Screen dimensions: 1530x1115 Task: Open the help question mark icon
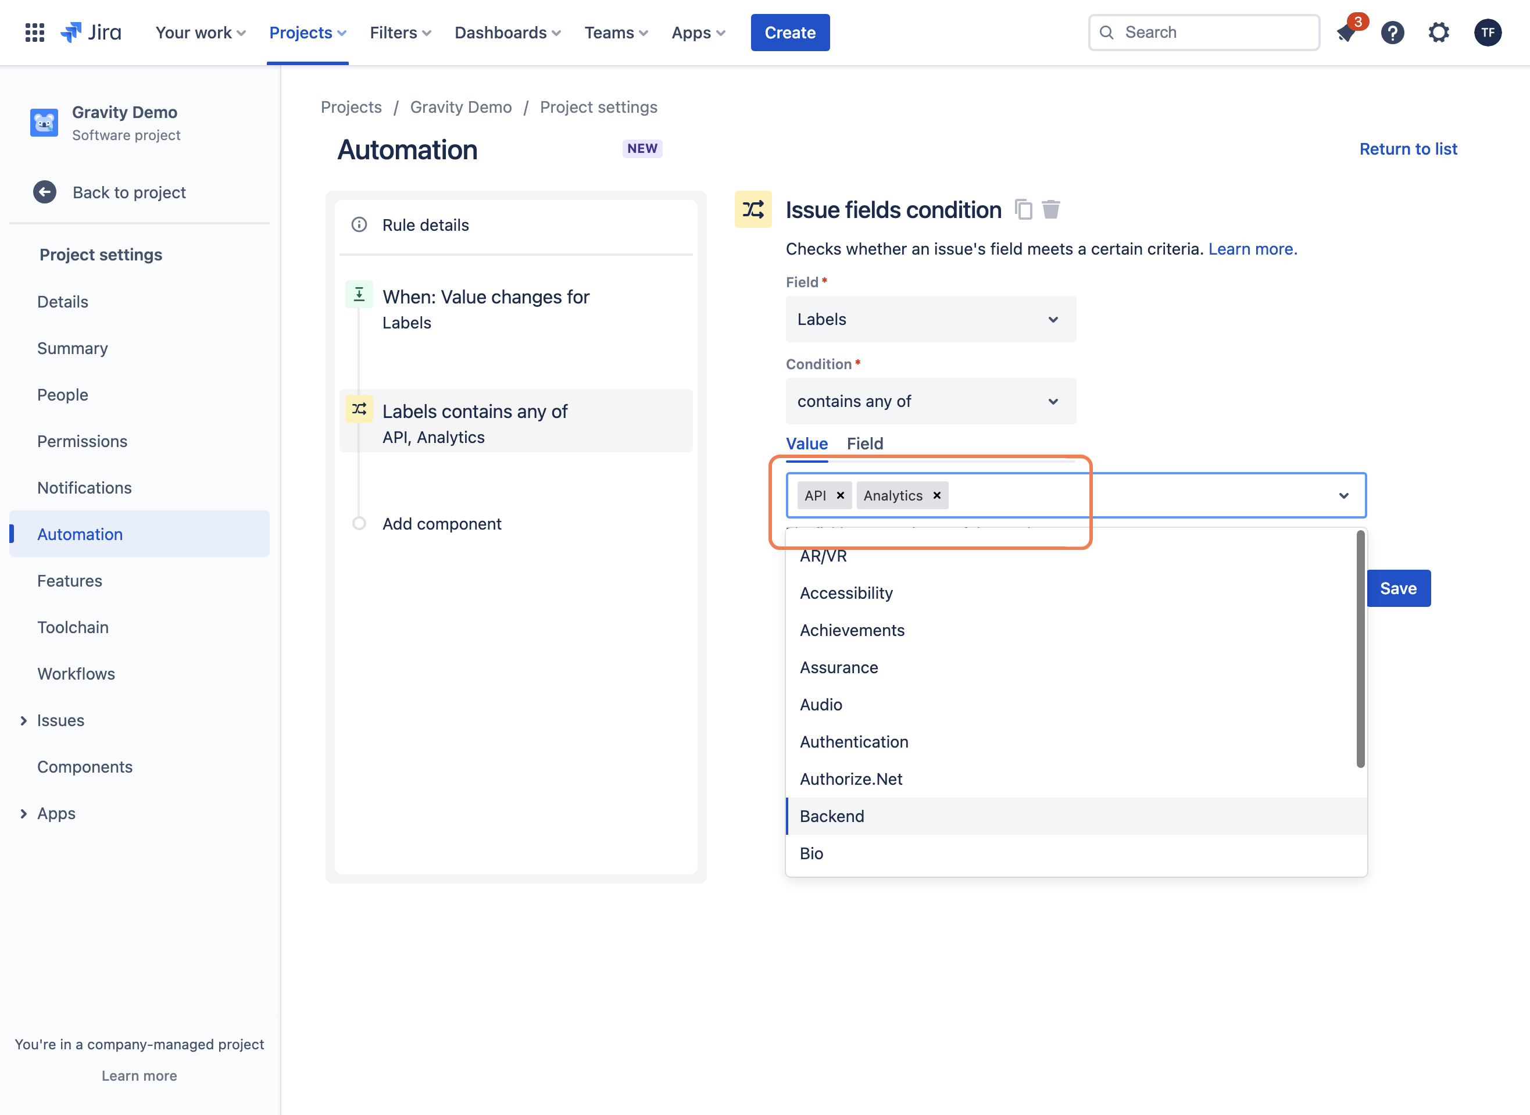pos(1392,33)
